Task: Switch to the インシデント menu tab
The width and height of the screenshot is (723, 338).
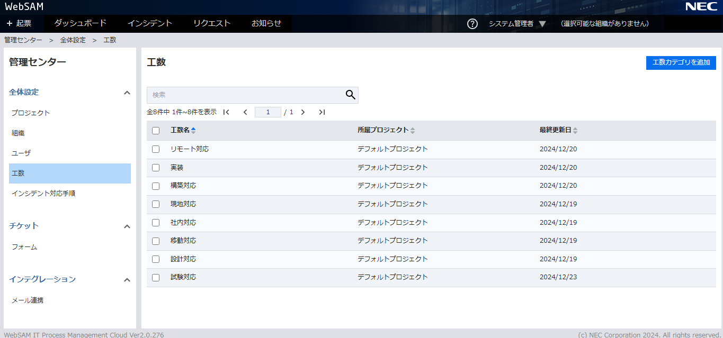Action: coord(150,23)
